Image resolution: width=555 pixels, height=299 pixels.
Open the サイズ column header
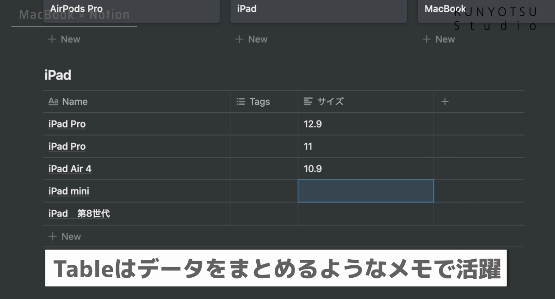click(366, 102)
